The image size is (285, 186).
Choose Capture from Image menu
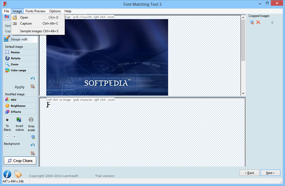coord(38,23)
